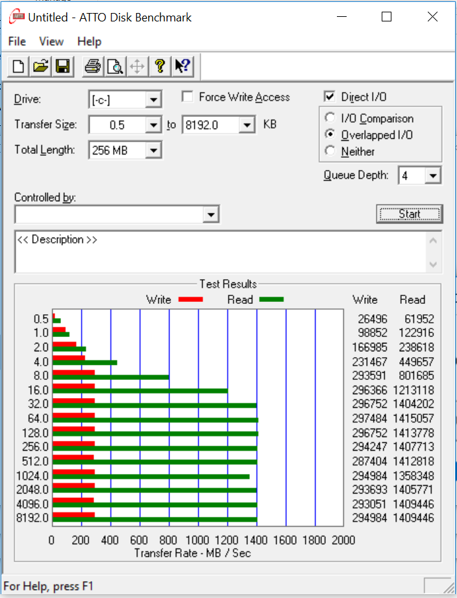
Task: Click the 8192.0 row label in chart
Action: click(x=32, y=518)
